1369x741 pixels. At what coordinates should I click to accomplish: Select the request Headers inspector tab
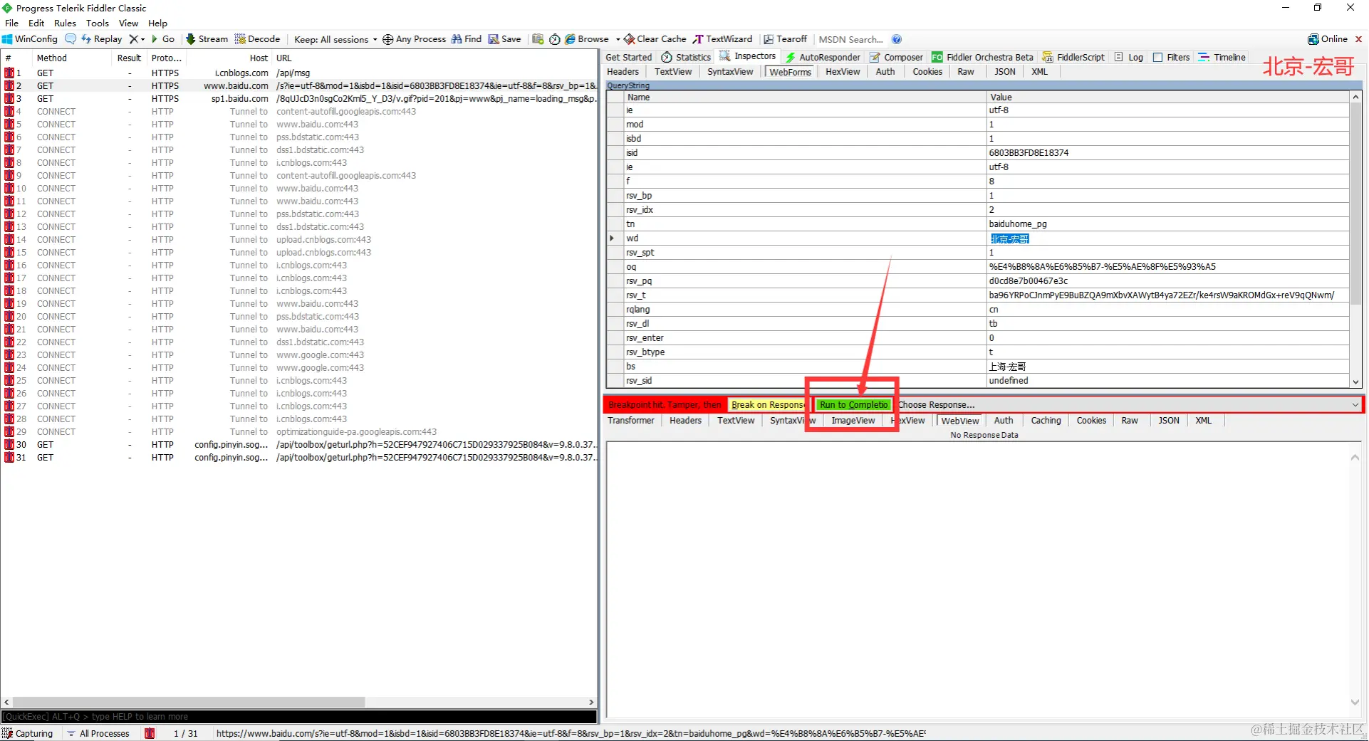point(623,71)
